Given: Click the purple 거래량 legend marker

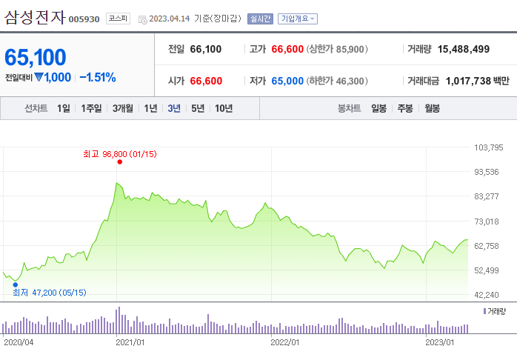Looking at the screenshot, I should [484, 311].
